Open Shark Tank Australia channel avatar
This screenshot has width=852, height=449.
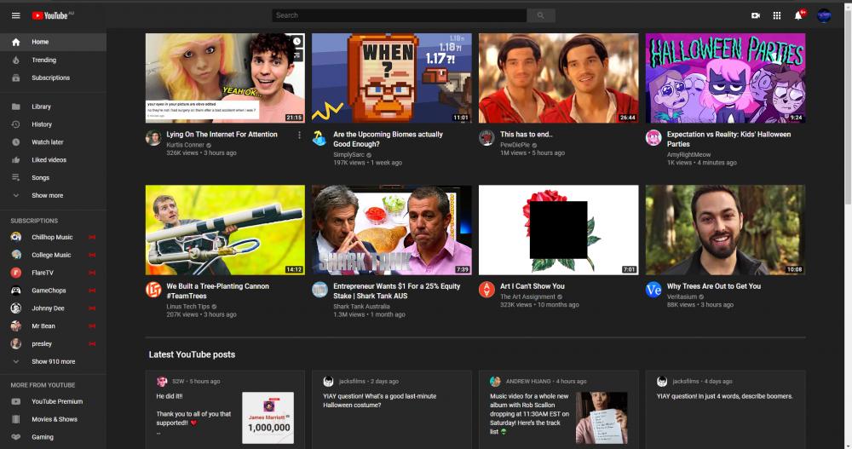319,290
